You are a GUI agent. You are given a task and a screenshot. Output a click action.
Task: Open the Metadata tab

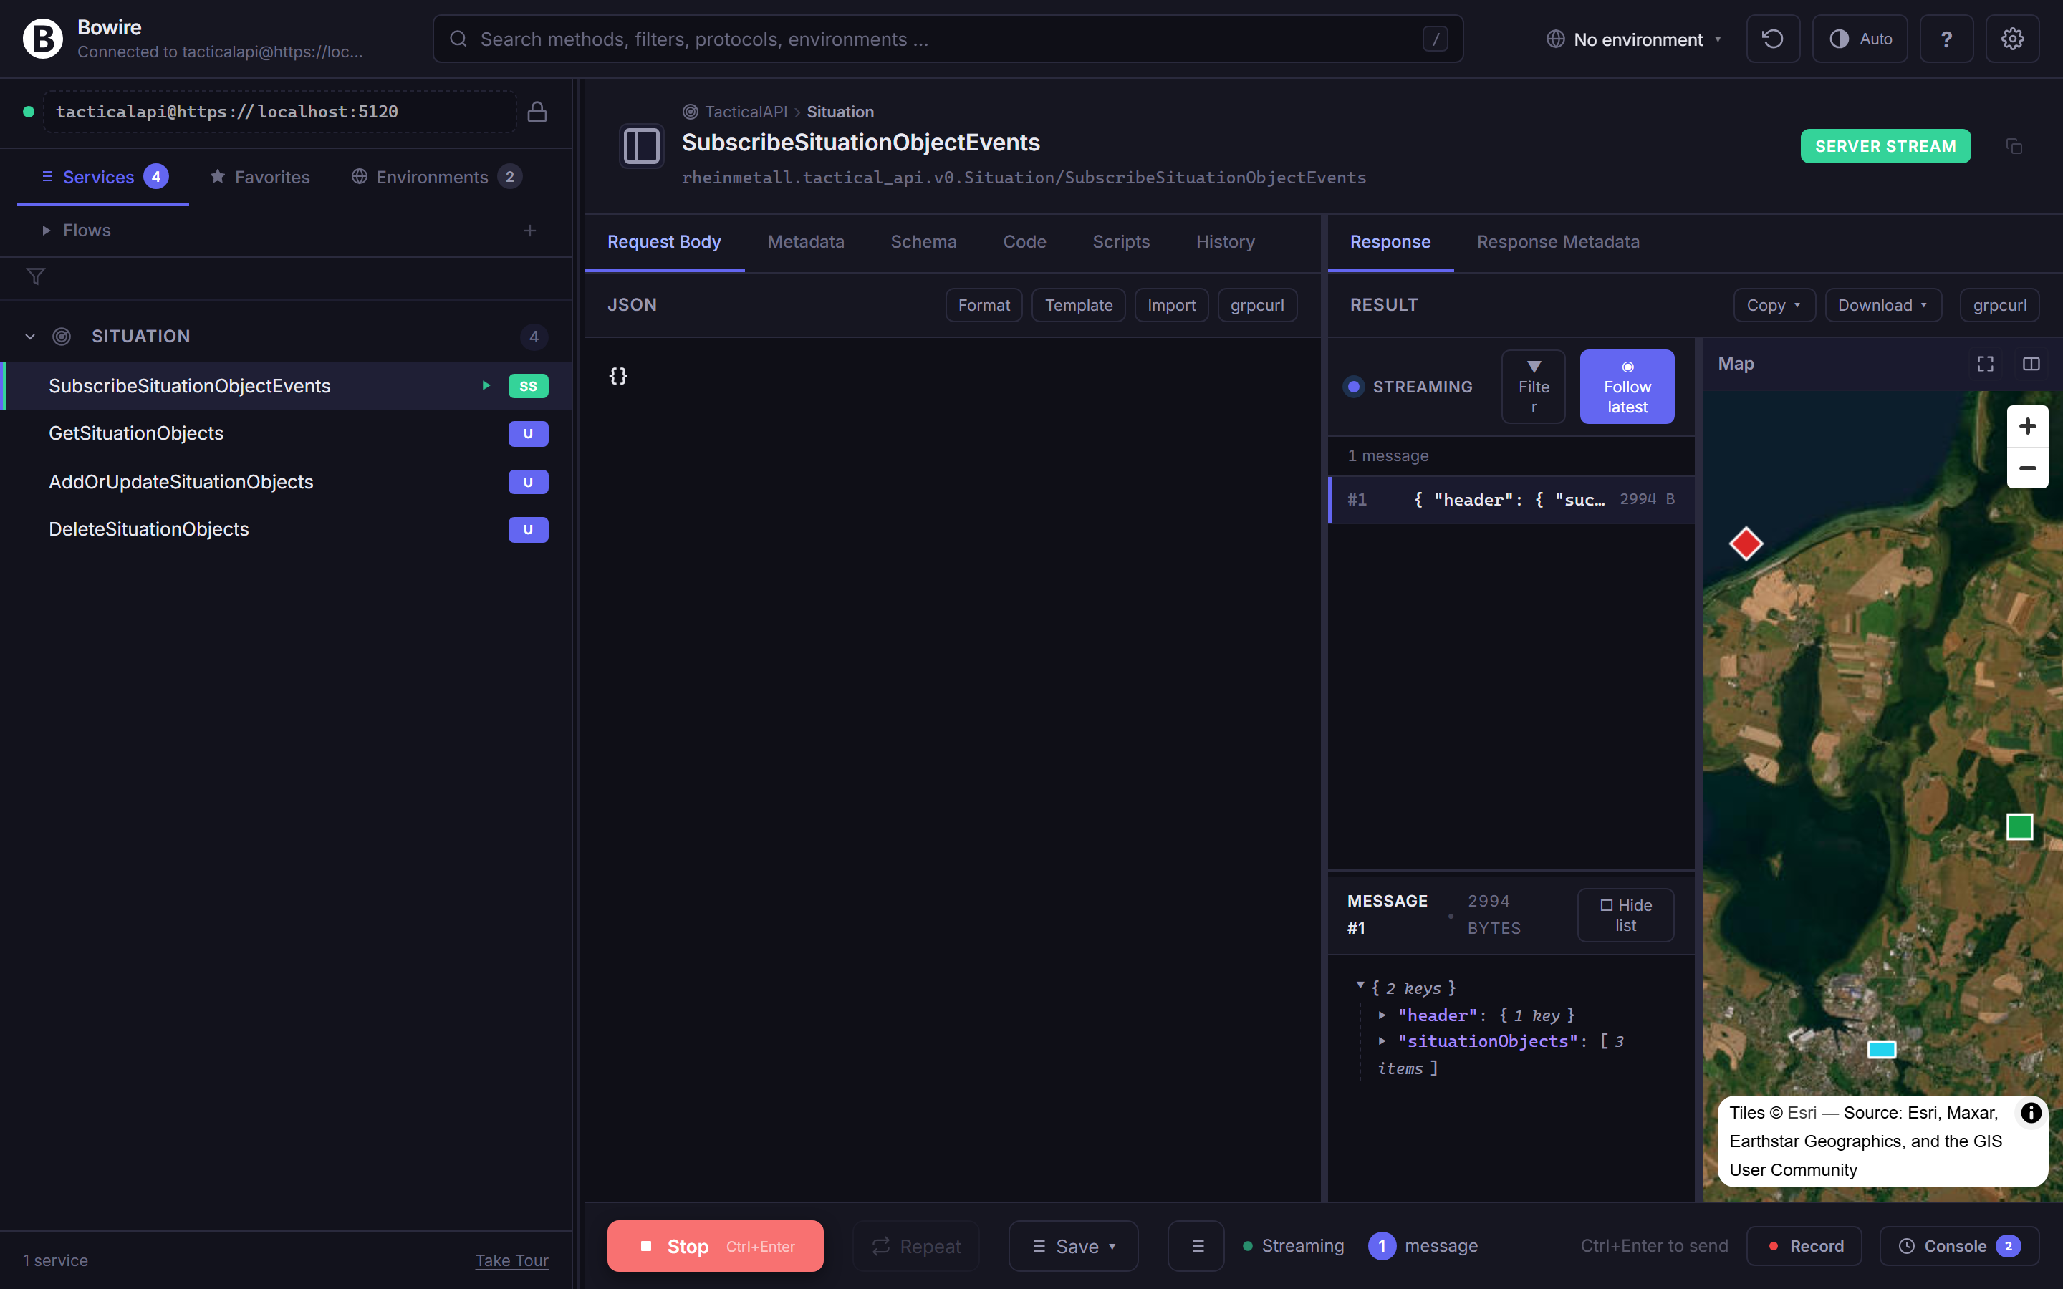(806, 242)
